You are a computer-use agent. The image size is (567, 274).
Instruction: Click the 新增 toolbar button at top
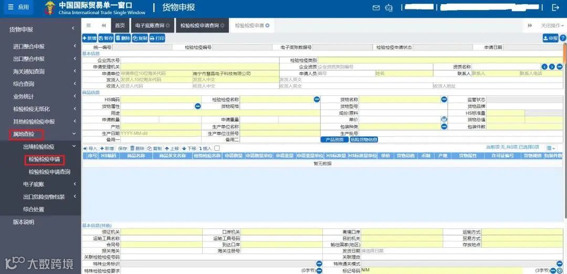click(x=89, y=38)
